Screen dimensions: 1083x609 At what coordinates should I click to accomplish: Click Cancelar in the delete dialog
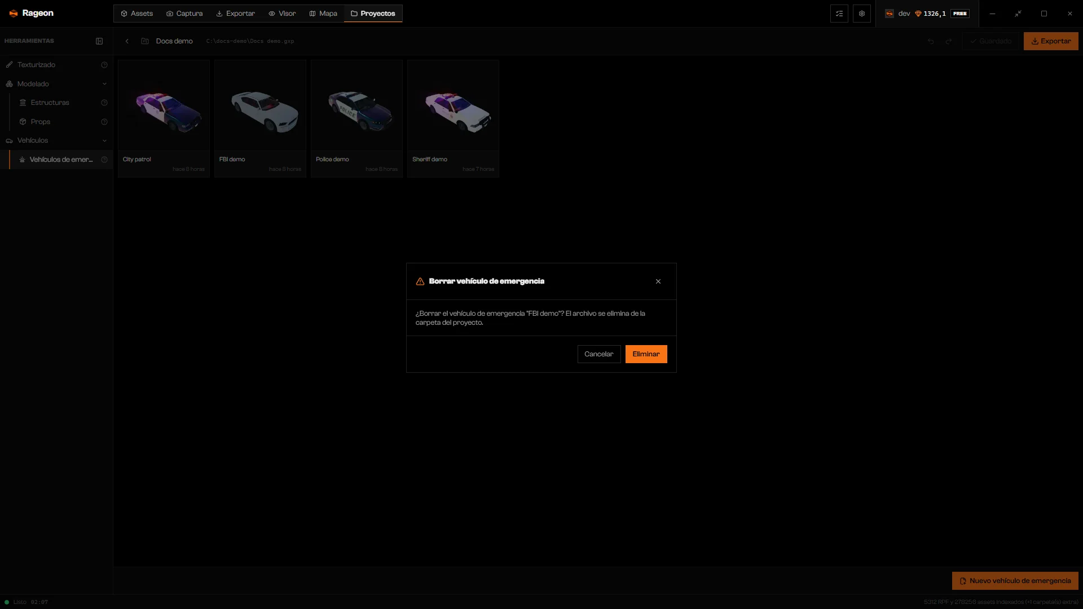(598, 354)
